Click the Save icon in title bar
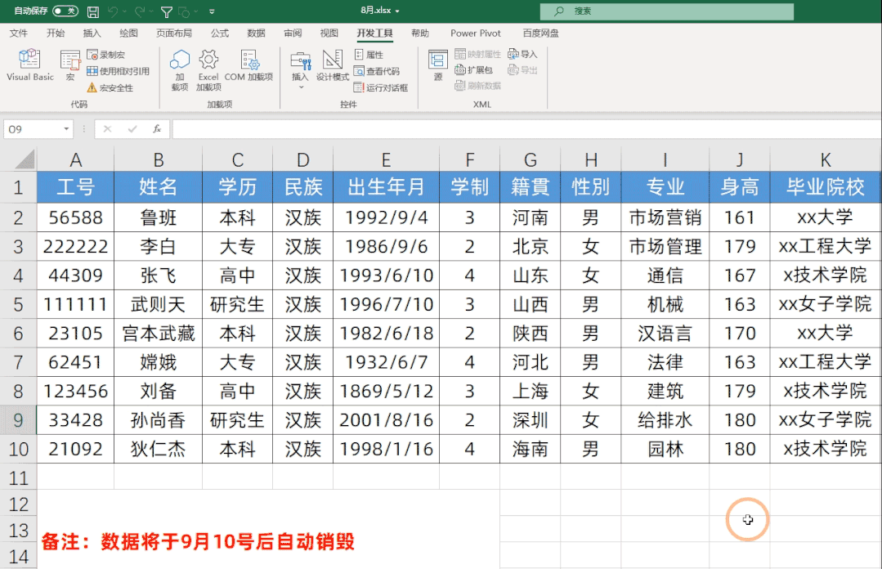 [x=93, y=11]
